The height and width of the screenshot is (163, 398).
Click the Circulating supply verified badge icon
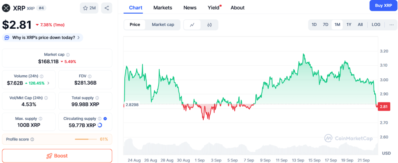(x=106, y=118)
